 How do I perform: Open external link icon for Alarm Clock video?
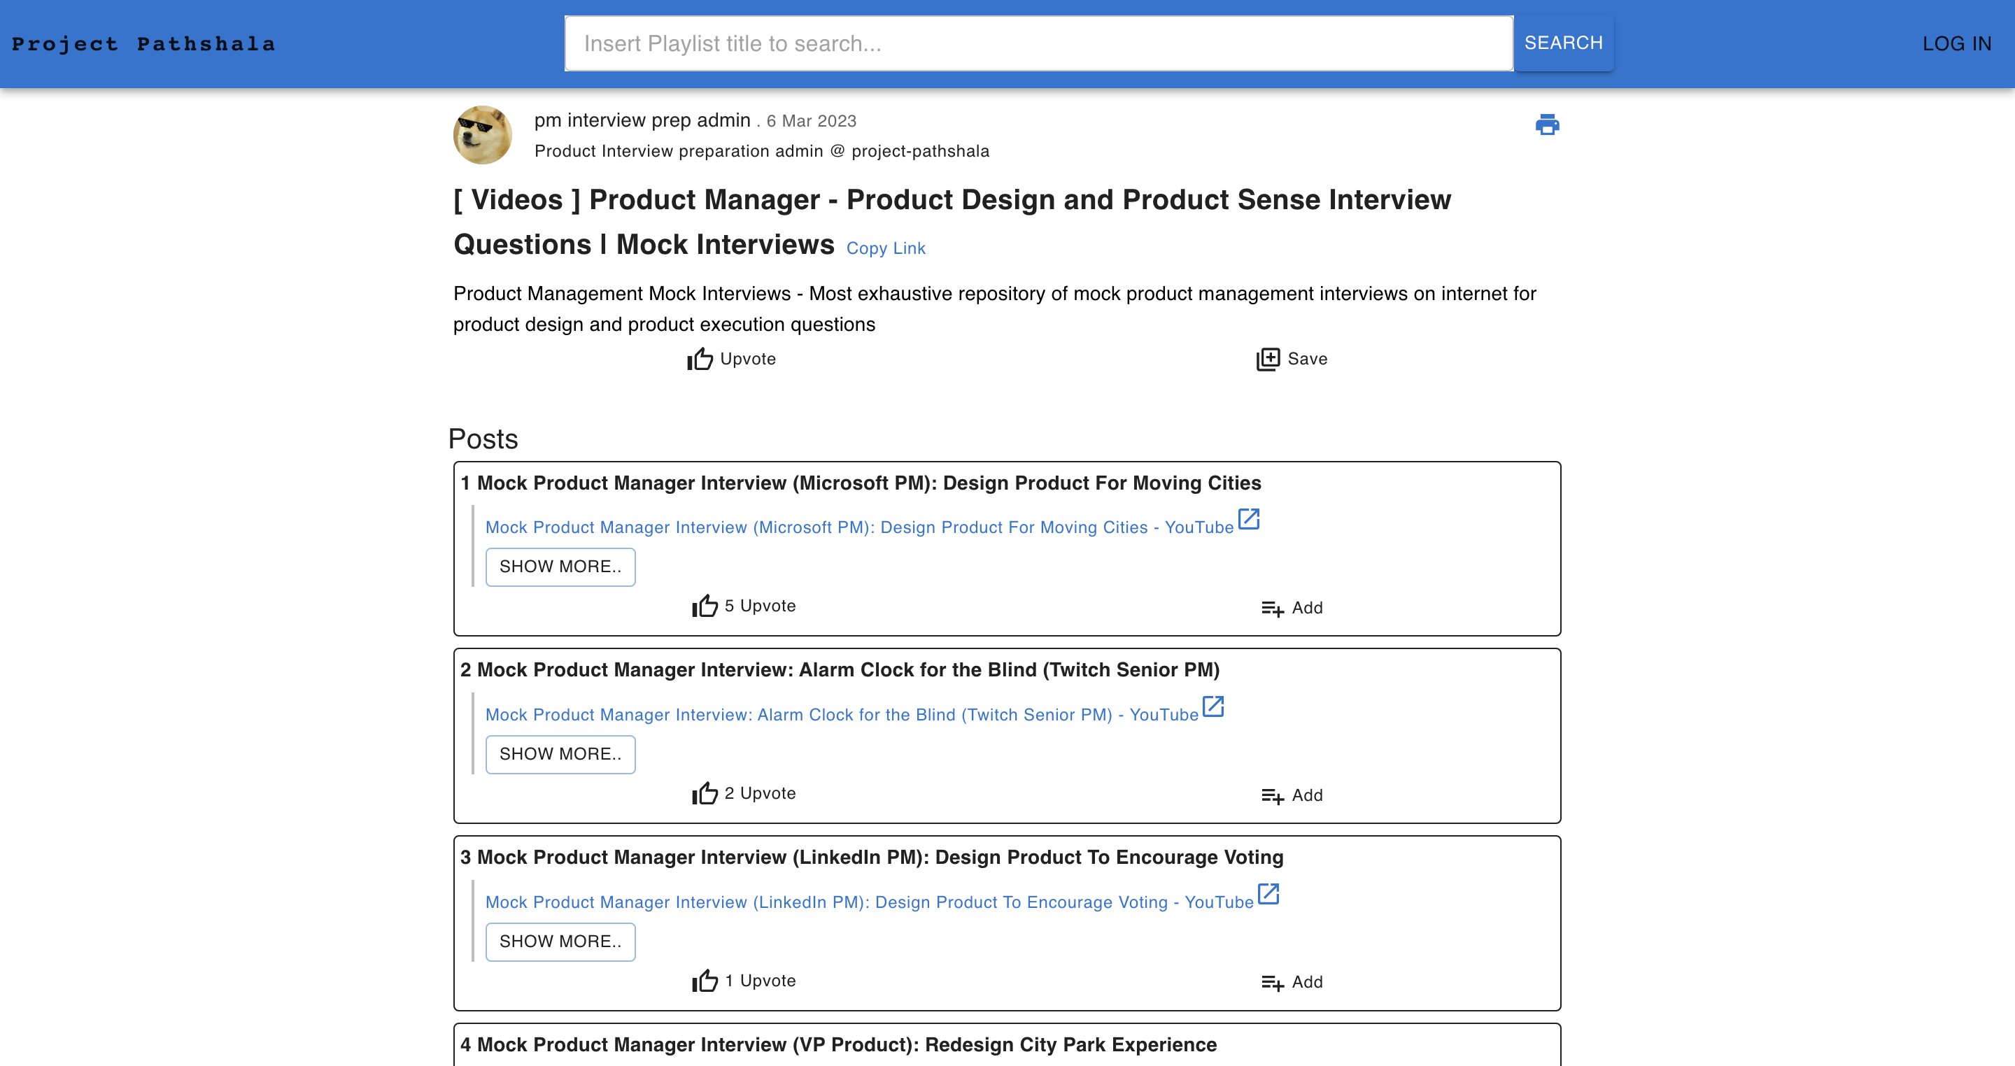1212,706
